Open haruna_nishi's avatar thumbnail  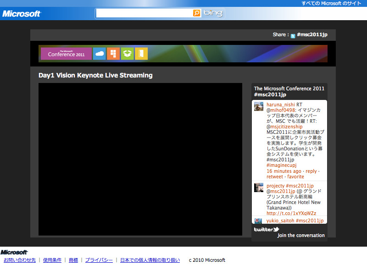[259, 106]
